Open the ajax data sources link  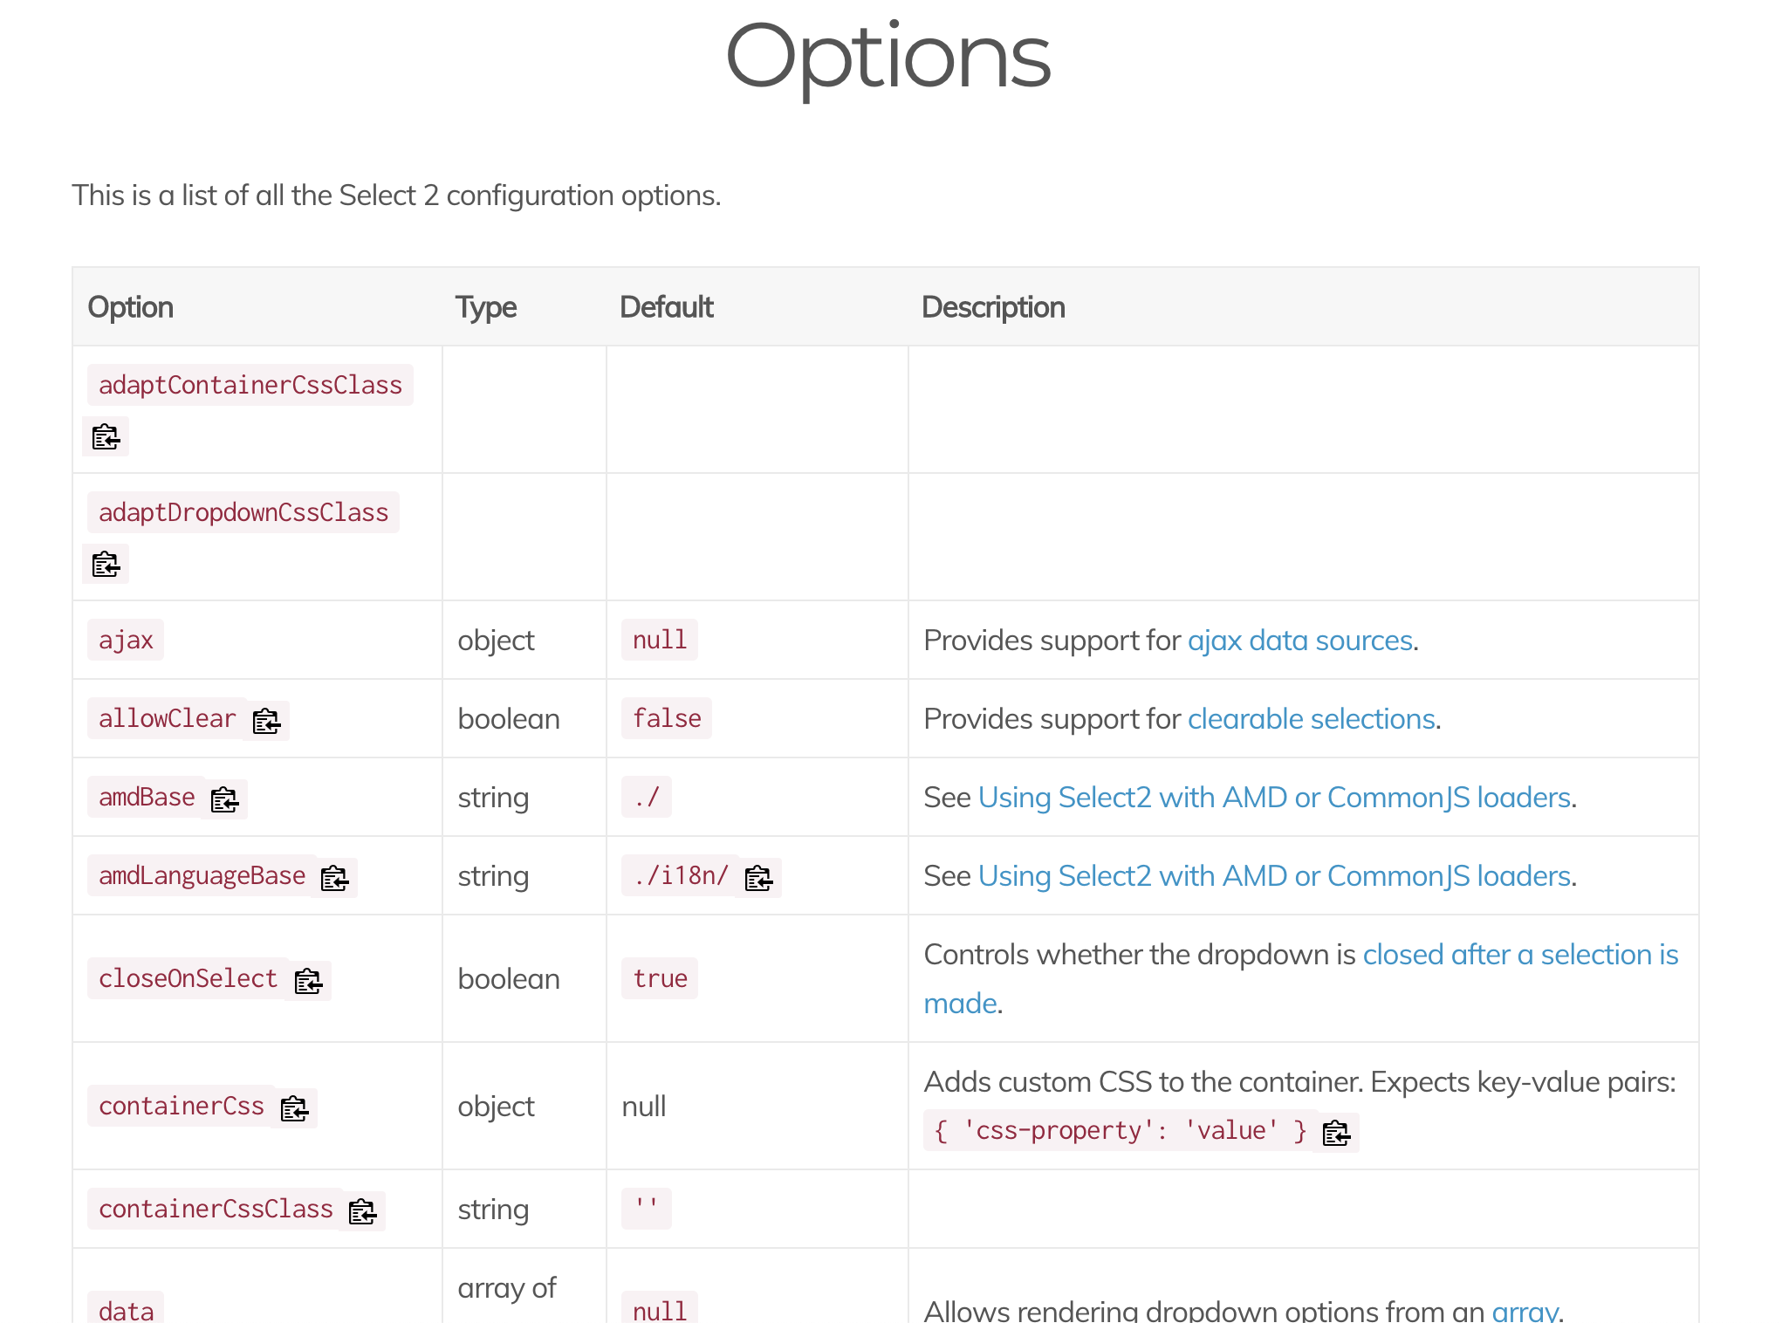(1299, 641)
